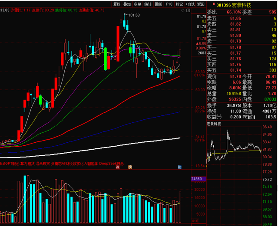Click 委差 value 585

click(273, 12)
